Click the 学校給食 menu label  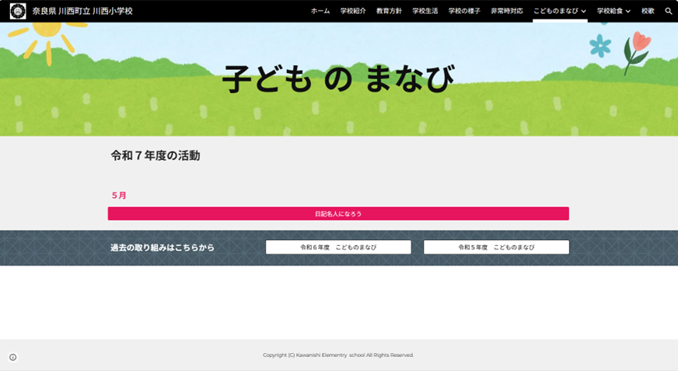point(609,12)
